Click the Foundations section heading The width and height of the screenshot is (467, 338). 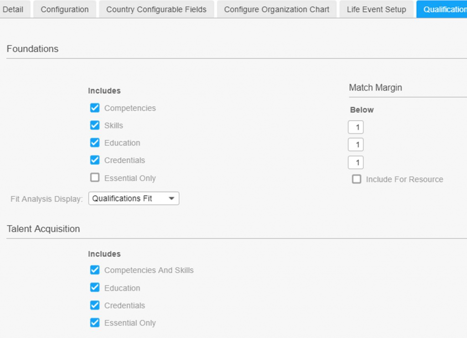(32, 49)
